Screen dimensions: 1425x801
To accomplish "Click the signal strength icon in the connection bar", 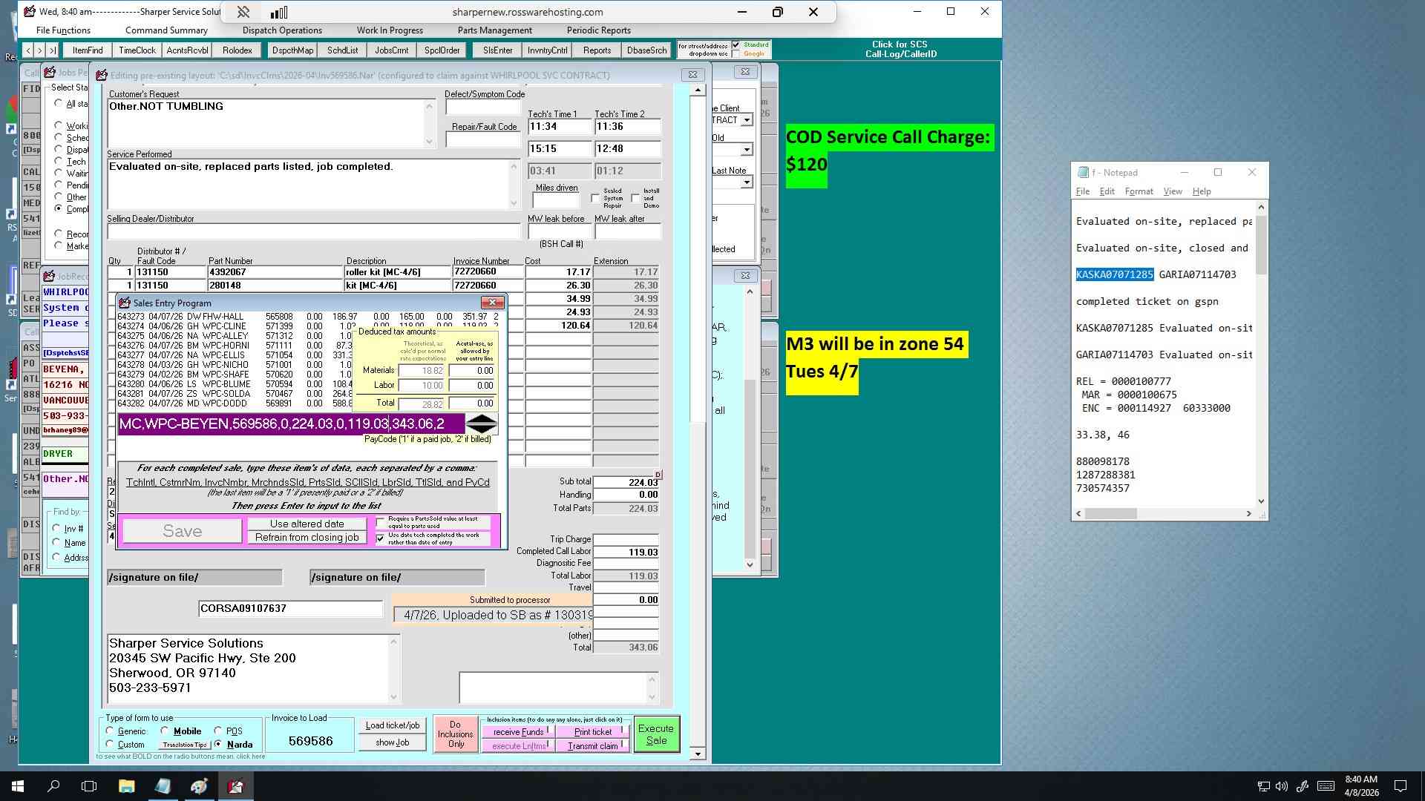I will tap(278, 12).
